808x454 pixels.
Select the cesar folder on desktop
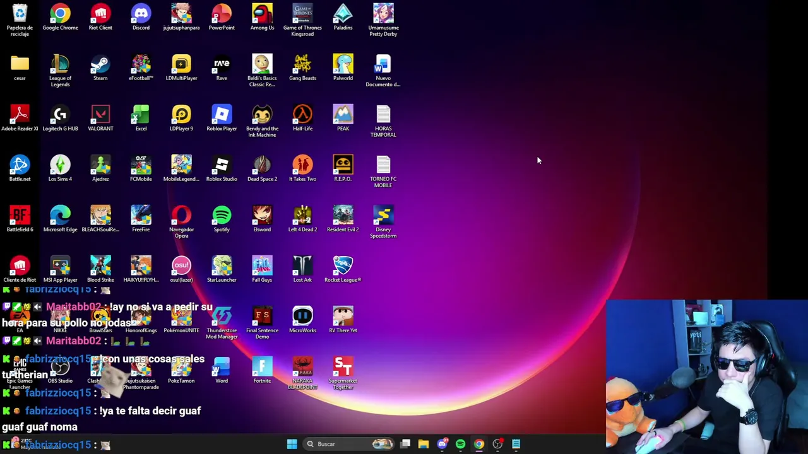[x=20, y=67]
